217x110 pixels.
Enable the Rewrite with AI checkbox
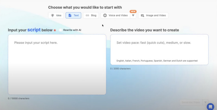(60, 30)
